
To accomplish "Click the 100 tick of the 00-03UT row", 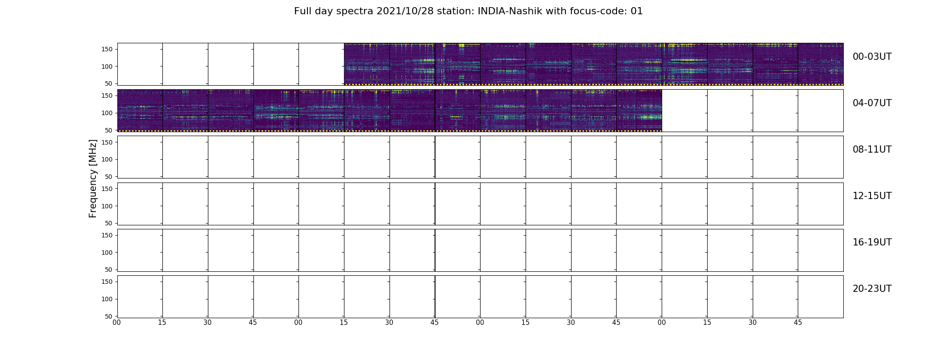I will 107,66.
